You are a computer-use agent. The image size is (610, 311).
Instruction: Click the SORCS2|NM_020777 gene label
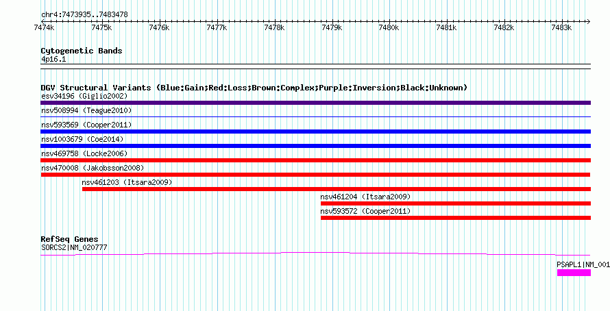(x=74, y=247)
